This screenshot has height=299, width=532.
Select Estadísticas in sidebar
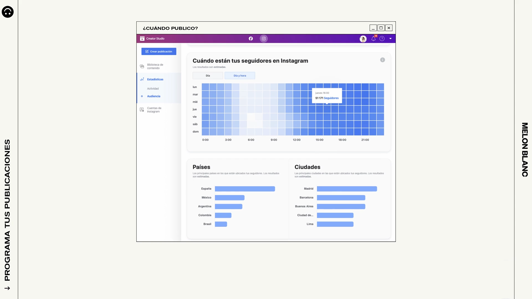point(155,79)
